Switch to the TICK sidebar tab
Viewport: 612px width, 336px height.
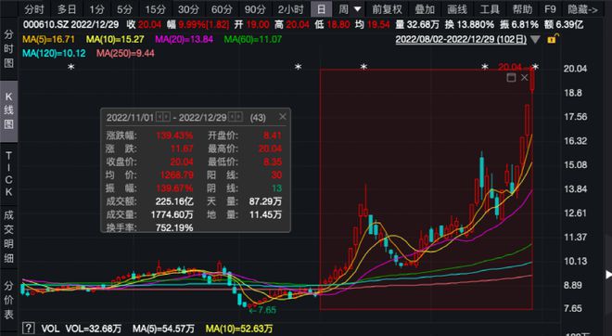click(x=8, y=174)
